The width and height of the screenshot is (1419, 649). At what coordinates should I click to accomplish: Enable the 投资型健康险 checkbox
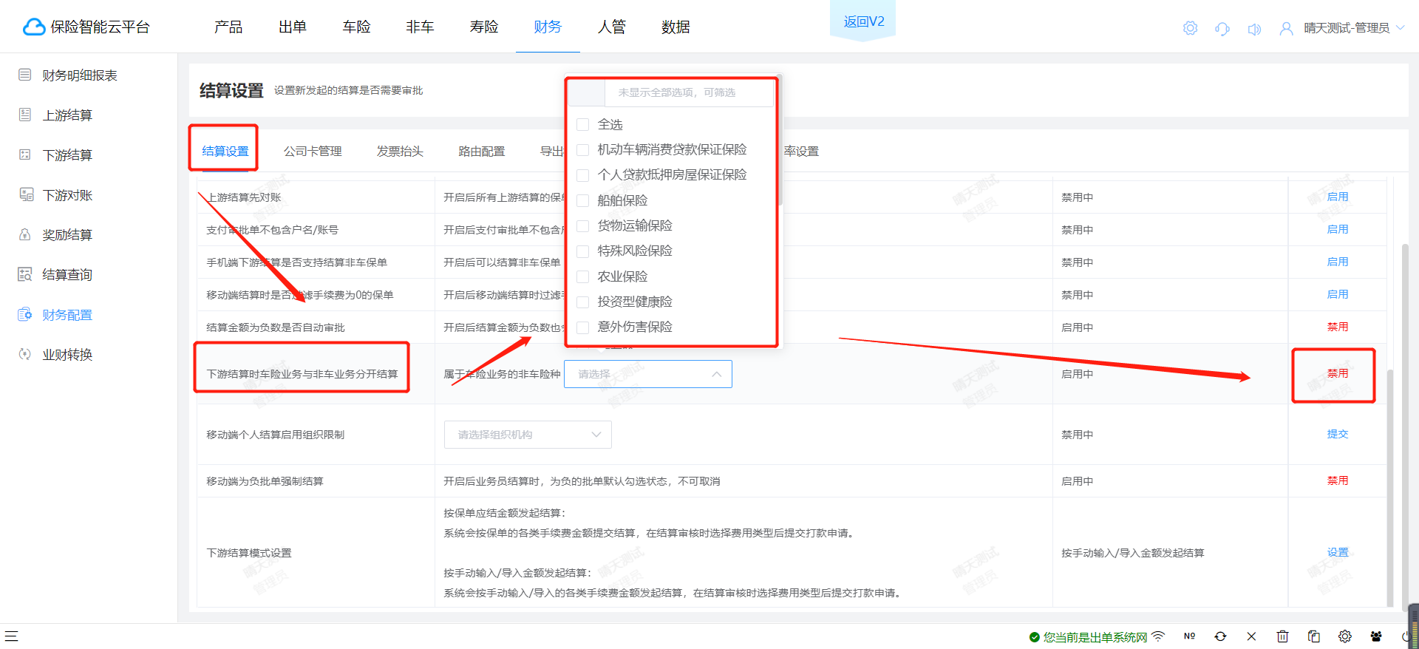point(582,302)
